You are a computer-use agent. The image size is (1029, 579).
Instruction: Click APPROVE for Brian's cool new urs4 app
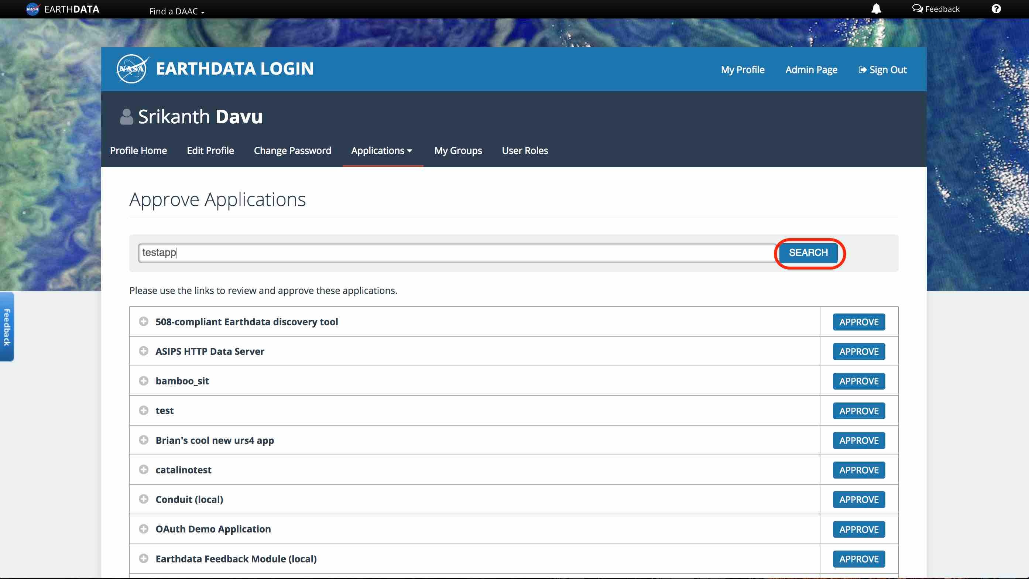[859, 441]
